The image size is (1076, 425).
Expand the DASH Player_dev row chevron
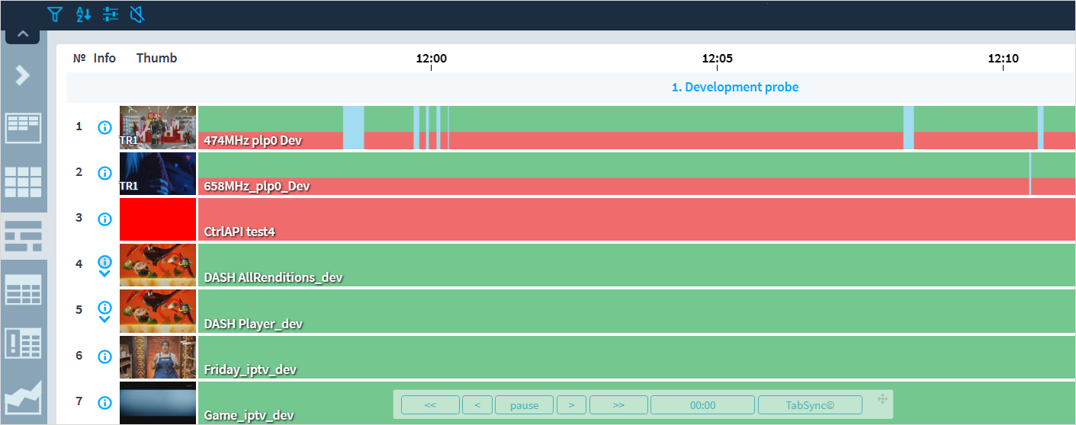point(105,320)
